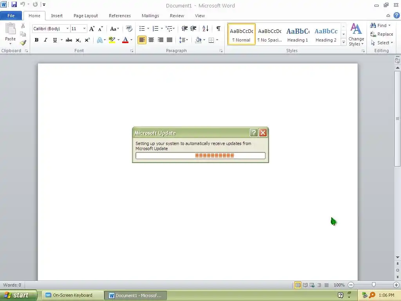Toggle Underline formatting
This screenshot has height=301, width=401.
click(x=55, y=40)
